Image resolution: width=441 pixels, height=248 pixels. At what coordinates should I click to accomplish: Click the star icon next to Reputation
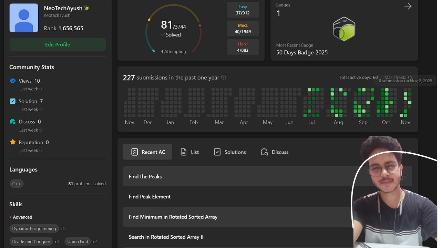(13, 142)
